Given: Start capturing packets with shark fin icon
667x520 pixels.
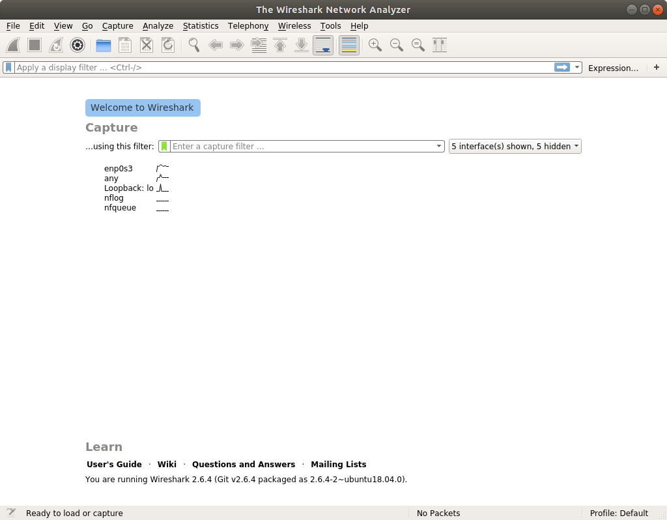Looking at the screenshot, I should [x=13, y=45].
